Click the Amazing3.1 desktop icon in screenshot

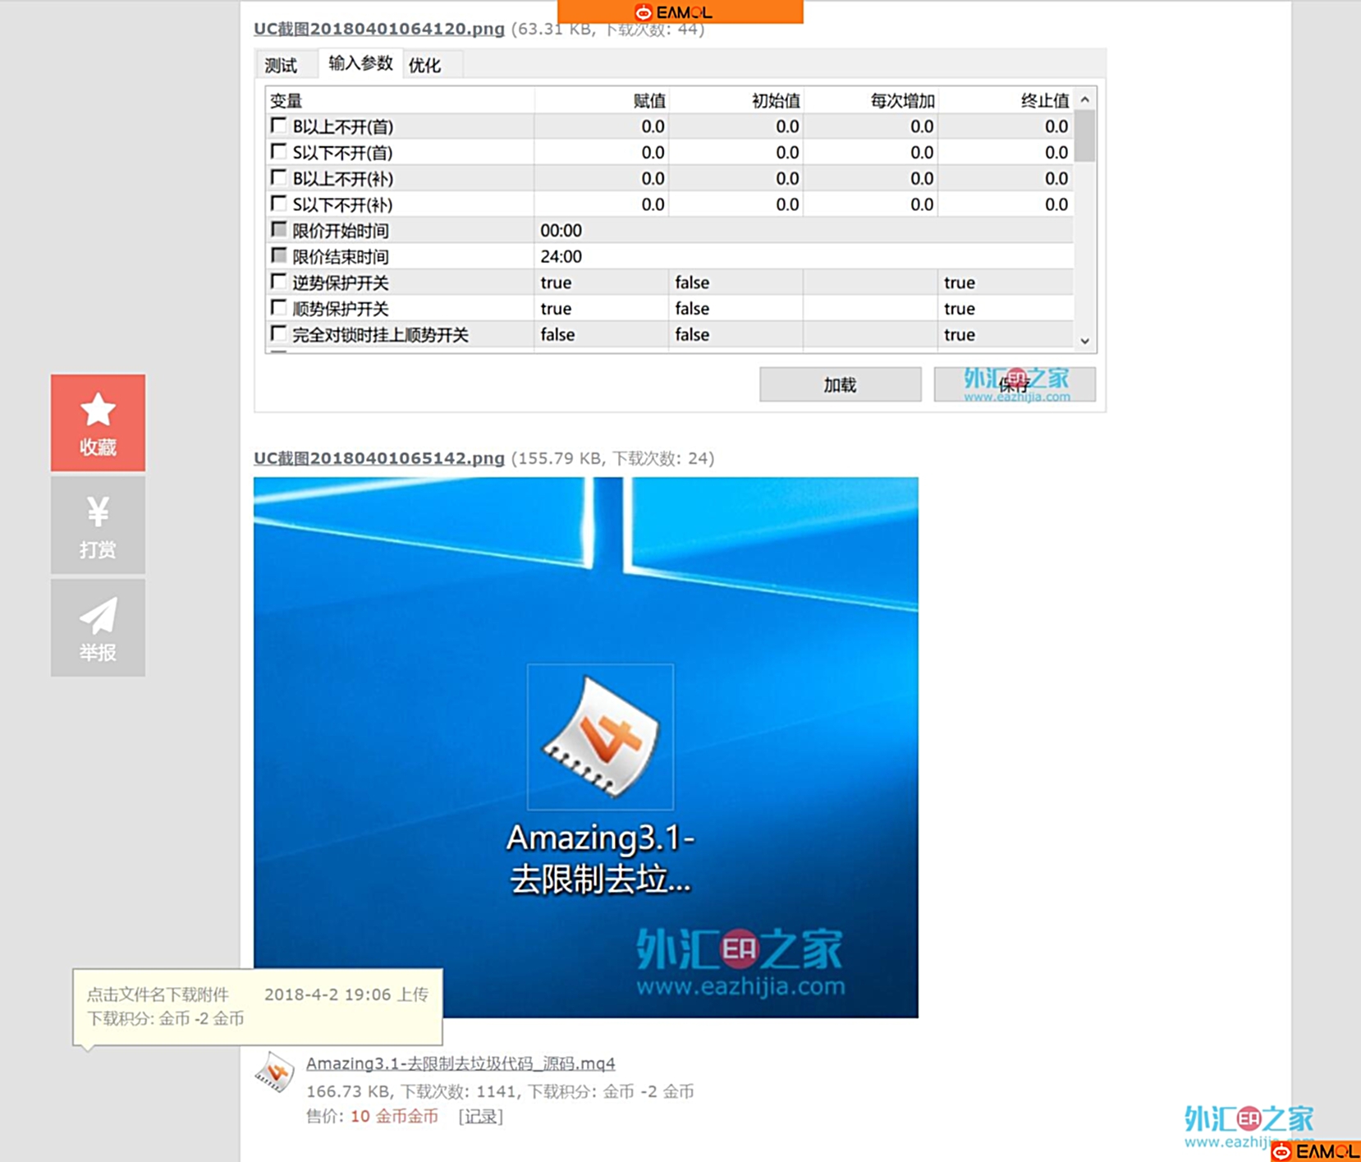pos(600,736)
